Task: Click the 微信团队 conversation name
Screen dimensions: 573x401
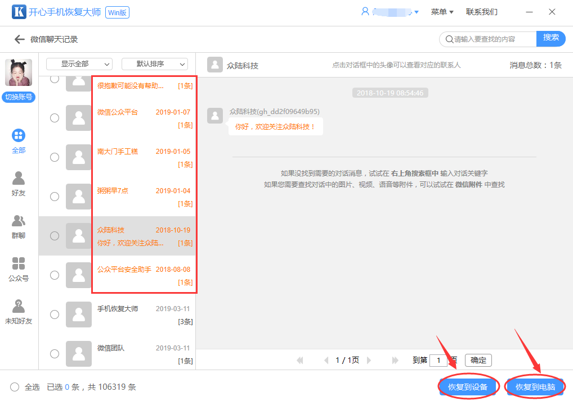Action: pos(111,348)
